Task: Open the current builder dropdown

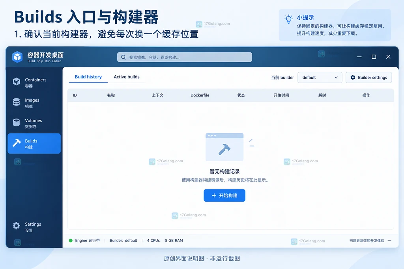Action: [x=320, y=78]
